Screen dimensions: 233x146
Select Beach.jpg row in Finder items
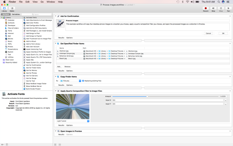coord(143,58)
